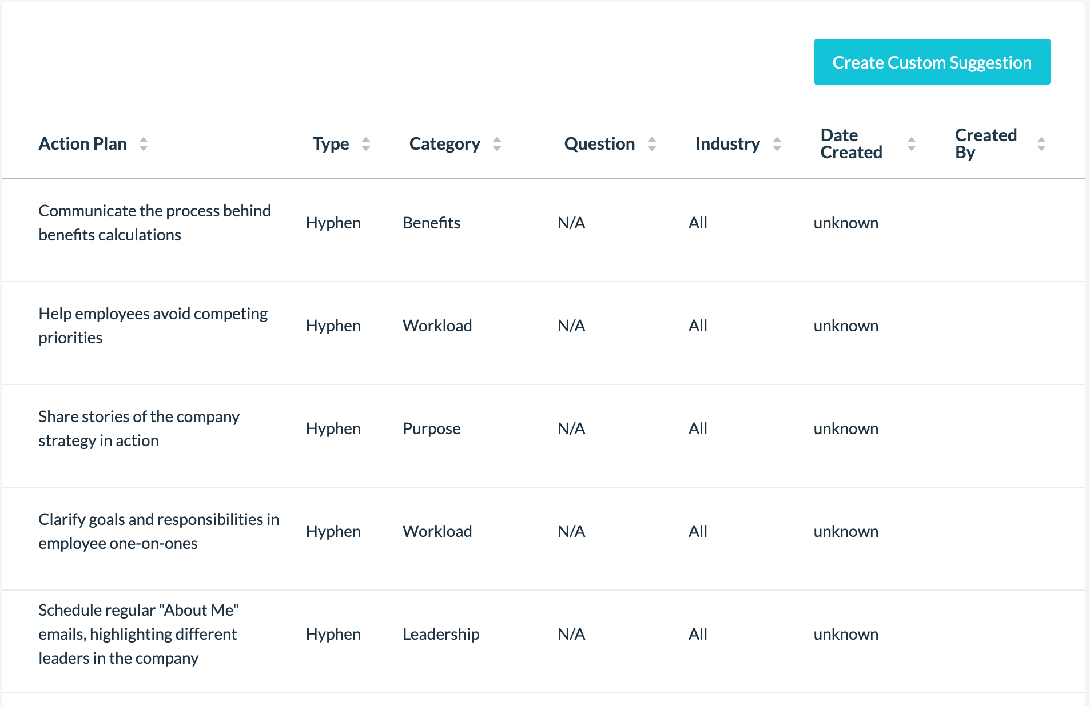
Task: Sort by Date Created arrows icon
Action: 912,144
